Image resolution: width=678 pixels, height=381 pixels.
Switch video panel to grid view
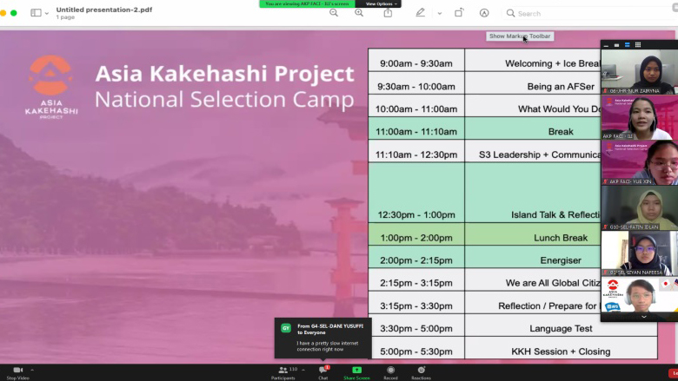coord(638,45)
